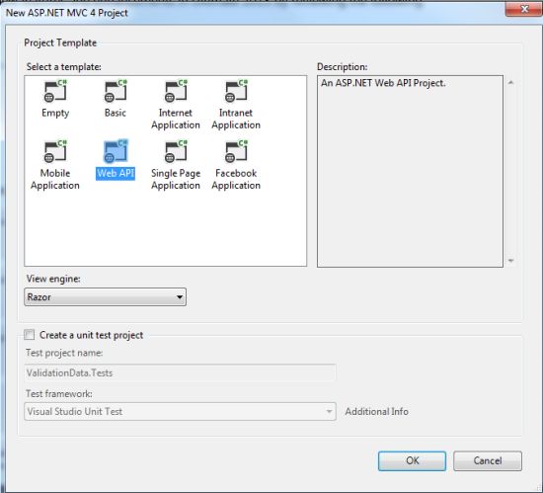
Task: Pick the Internet Application template icon
Action: (x=176, y=92)
